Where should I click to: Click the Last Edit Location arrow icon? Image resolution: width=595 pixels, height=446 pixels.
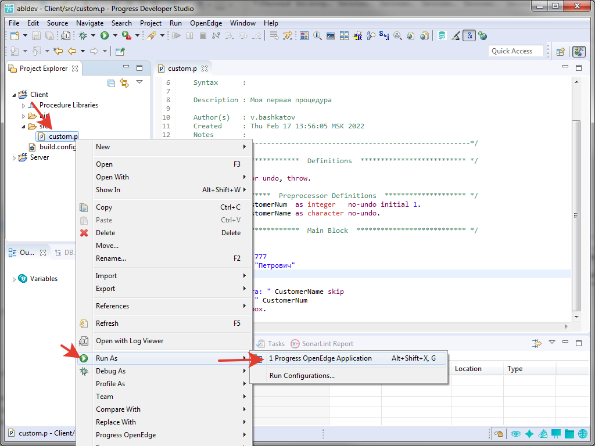pos(58,51)
